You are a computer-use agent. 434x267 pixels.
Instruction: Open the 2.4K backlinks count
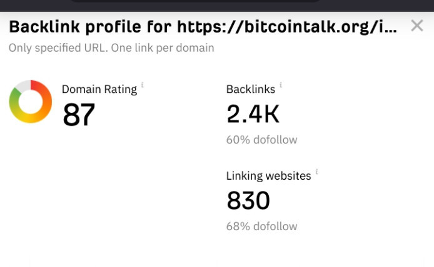(253, 114)
